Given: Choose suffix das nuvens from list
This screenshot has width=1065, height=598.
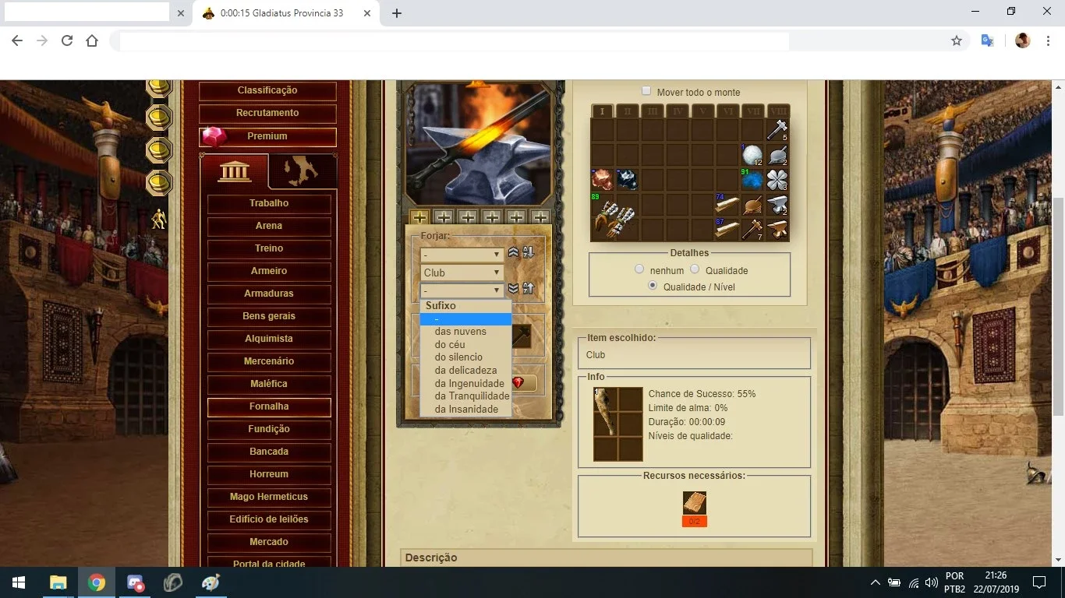Looking at the screenshot, I should pos(465,332).
